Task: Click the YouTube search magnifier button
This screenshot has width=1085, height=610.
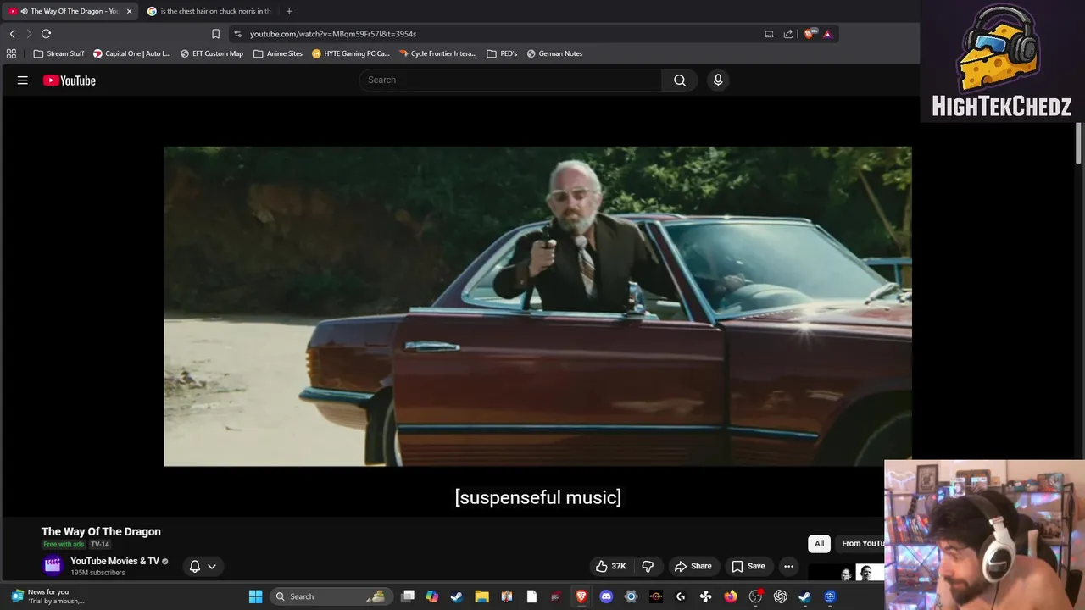Action: pos(680,80)
